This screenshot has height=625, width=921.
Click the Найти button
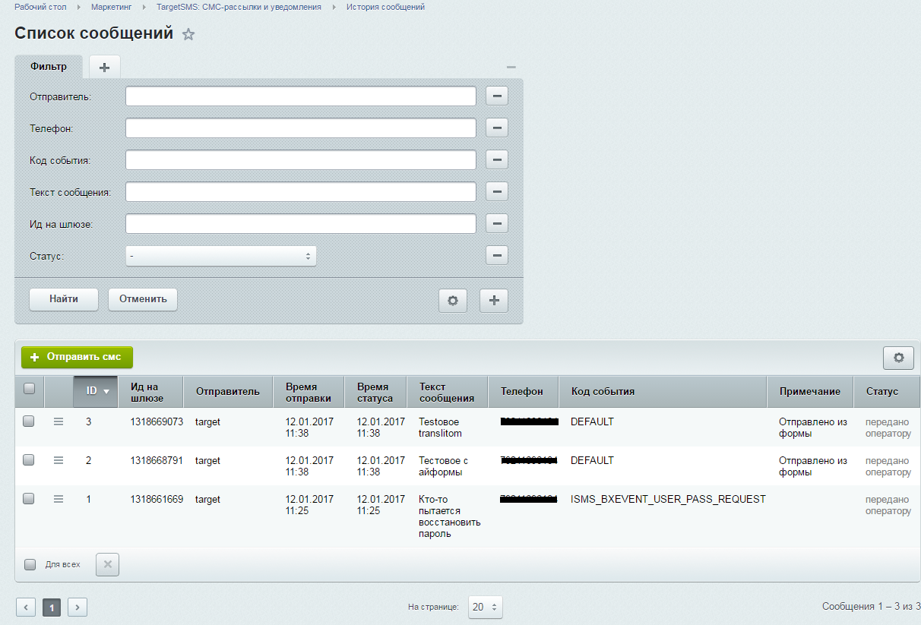tap(64, 299)
